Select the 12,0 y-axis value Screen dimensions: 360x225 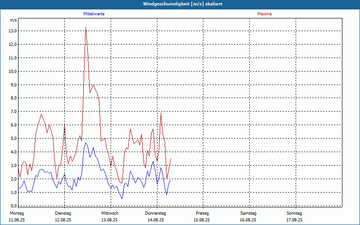13,45
